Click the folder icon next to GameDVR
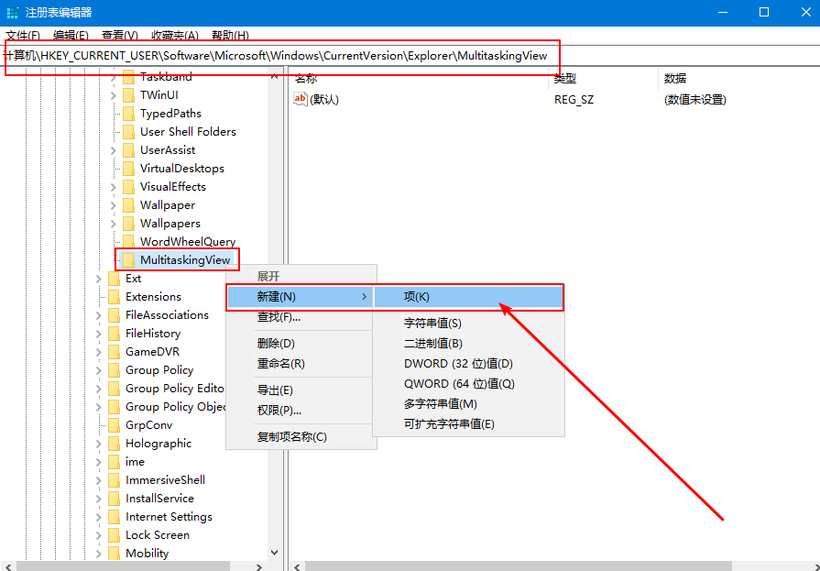Screen dimensions: 820x571 click(114, 352)
